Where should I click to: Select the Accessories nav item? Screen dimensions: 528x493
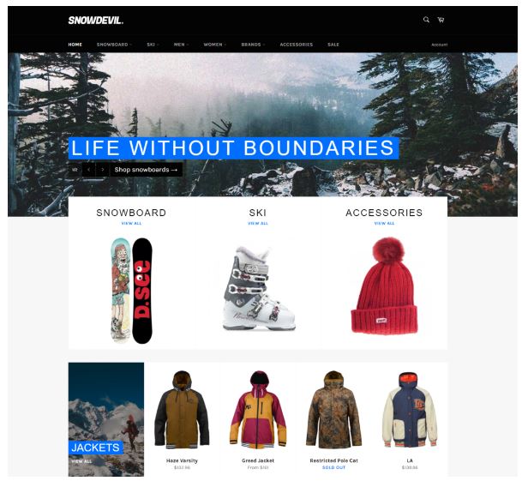(297, 45)
